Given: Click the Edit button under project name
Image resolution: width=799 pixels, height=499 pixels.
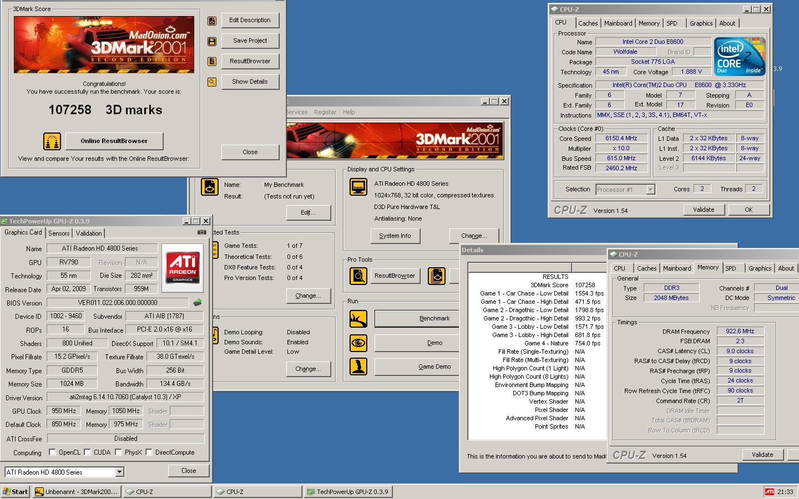Looking at the screenshot, I should click(x=308, y=213).
